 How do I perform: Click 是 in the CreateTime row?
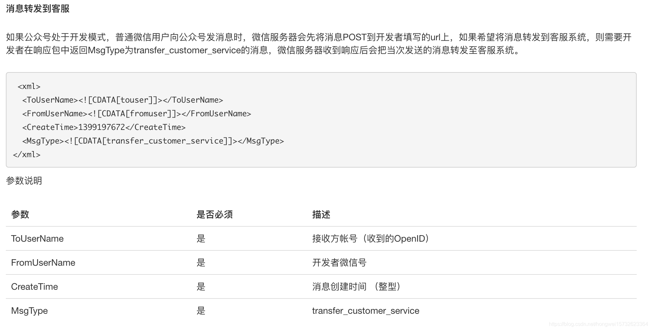(201, 287)
